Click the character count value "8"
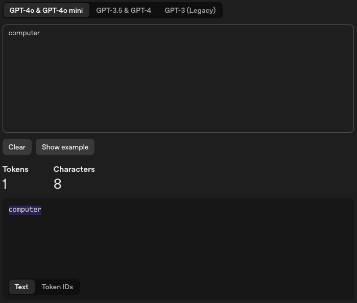This screenshot has height=303, width=357. (x=58, y=184)
